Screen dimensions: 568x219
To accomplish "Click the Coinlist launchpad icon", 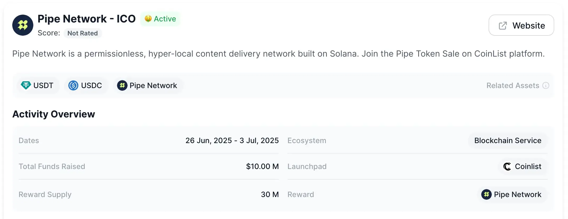I will click(507, 166).
